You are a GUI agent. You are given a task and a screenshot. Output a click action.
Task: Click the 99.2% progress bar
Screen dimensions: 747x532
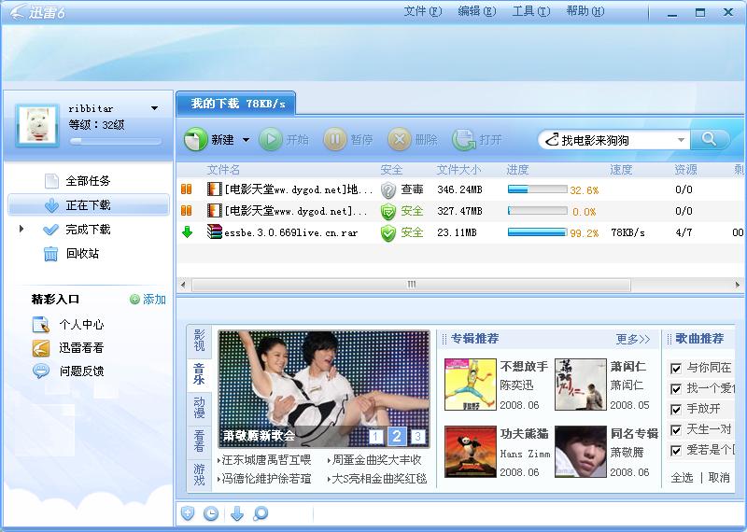[x=538, y=232]
